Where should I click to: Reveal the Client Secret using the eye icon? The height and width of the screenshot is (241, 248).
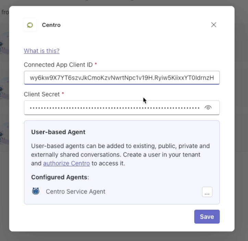coord(208,108)
